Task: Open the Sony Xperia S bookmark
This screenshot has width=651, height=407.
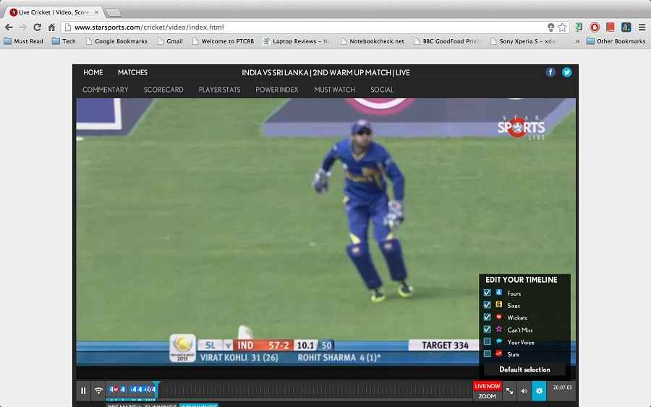Action: pos(523,41)
